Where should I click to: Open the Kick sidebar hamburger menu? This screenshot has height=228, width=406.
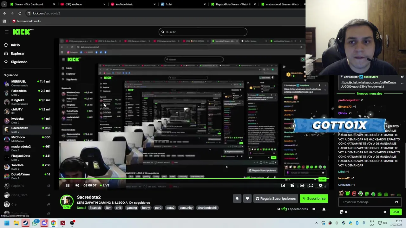click(7, 32)
